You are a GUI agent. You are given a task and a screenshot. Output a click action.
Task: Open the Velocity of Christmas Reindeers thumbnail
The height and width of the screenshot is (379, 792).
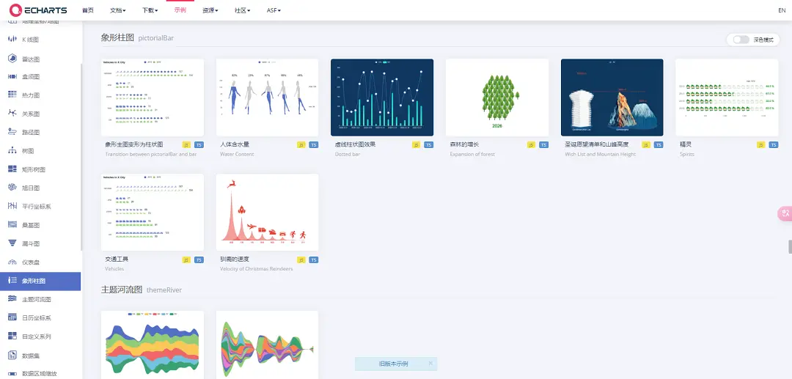267,213
